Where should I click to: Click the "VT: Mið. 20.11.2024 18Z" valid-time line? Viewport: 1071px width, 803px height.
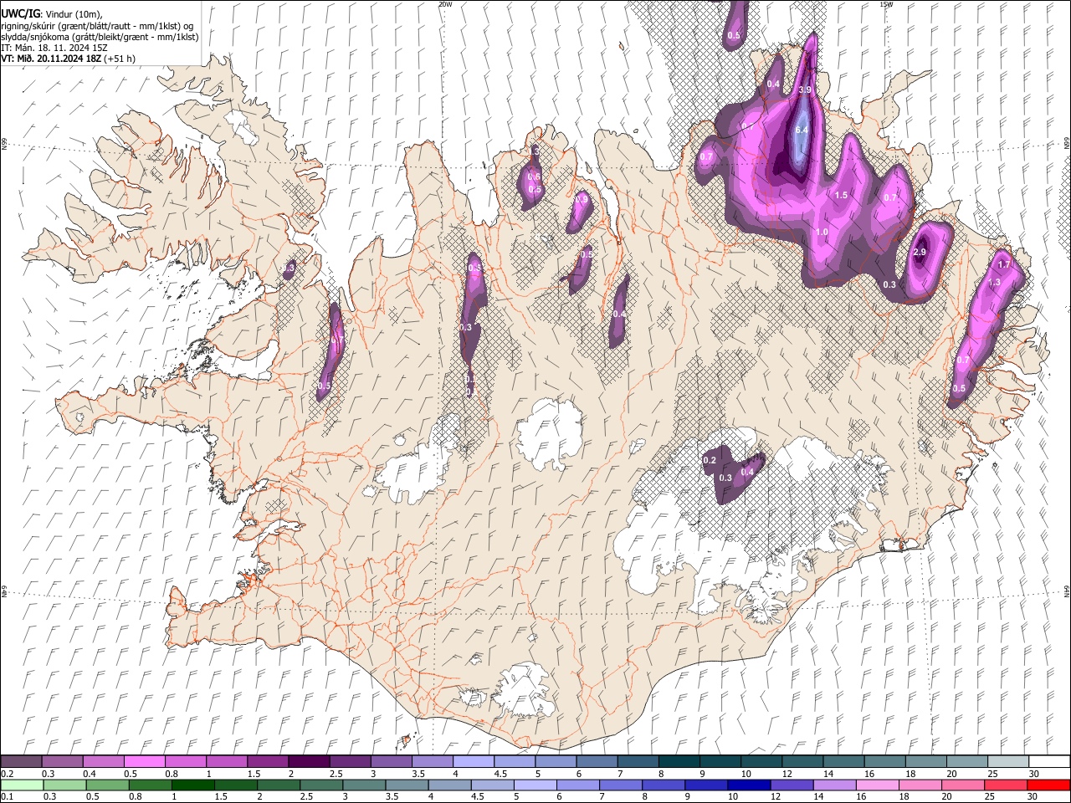[x=69, y=59]
